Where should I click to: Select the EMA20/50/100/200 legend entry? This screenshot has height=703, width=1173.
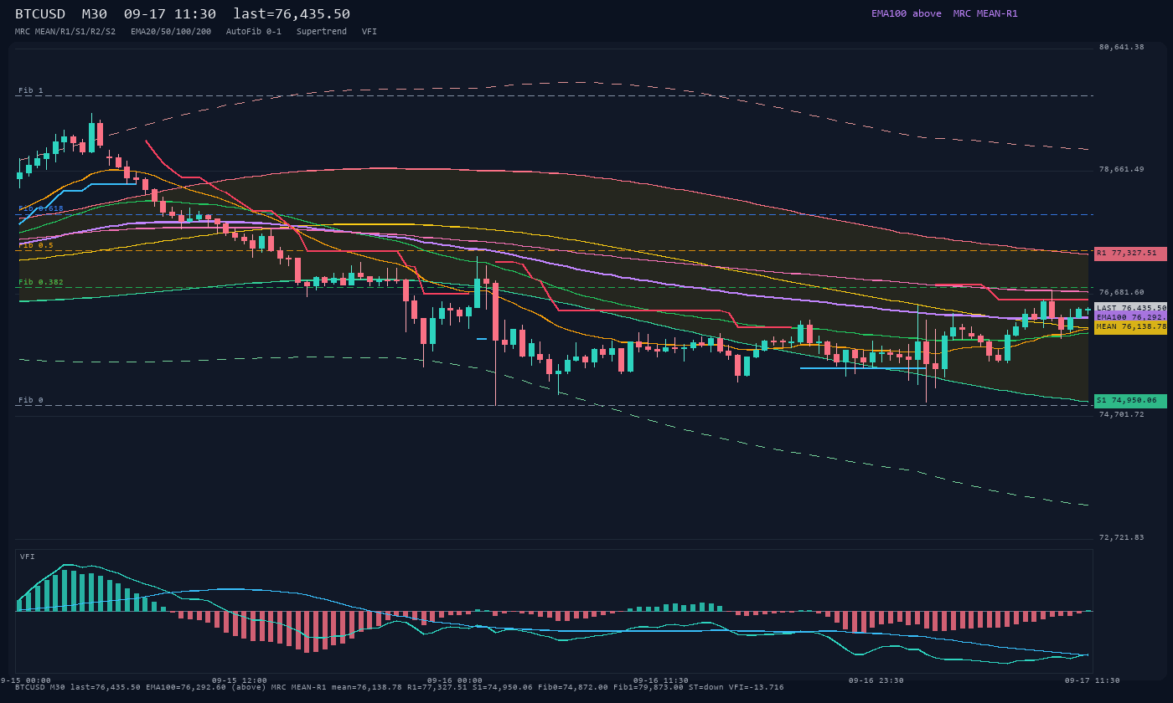tap(171, 31)
